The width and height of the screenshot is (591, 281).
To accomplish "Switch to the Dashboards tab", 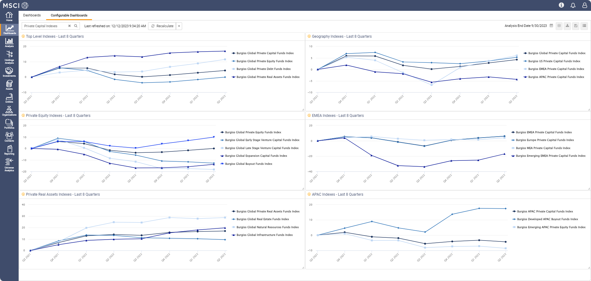I will [x=32, y=15].
